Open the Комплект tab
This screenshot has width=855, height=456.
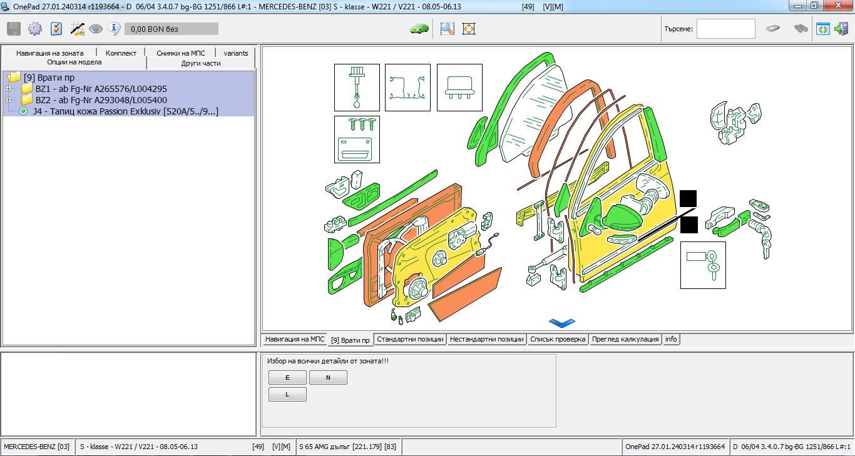click(121, 53)
